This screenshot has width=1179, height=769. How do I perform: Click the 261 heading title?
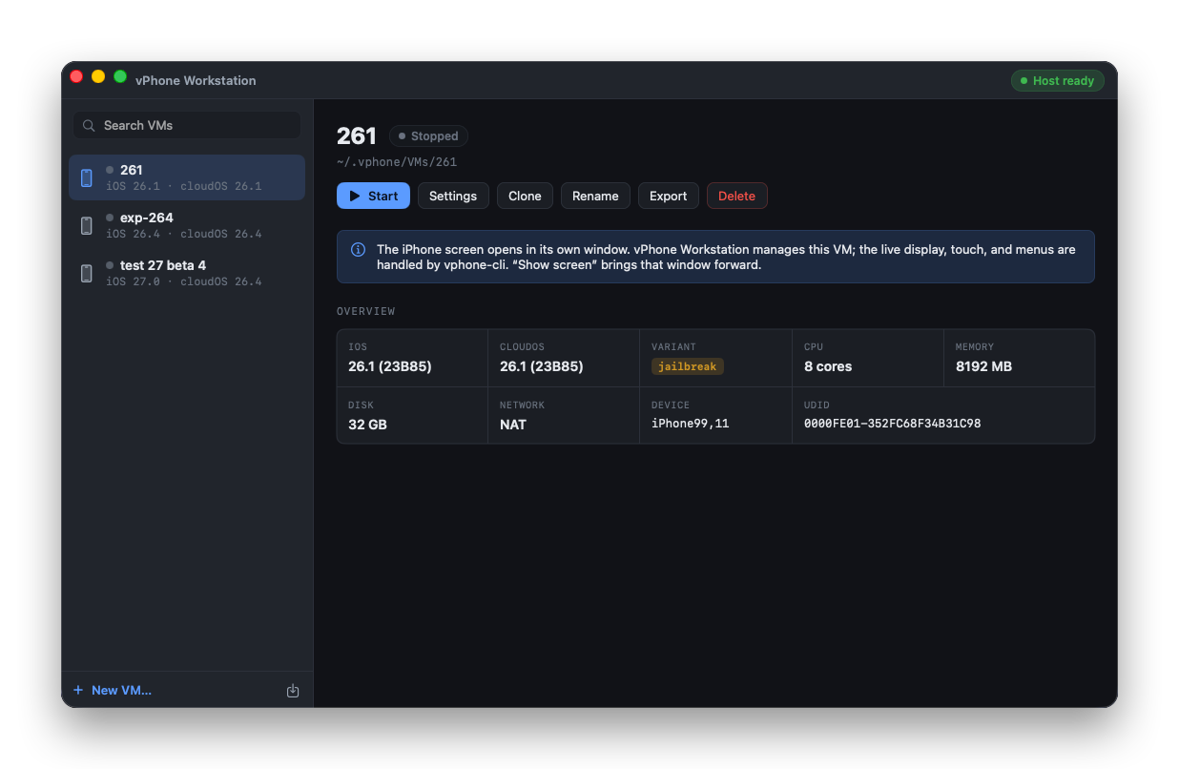[x=357, y=136]
